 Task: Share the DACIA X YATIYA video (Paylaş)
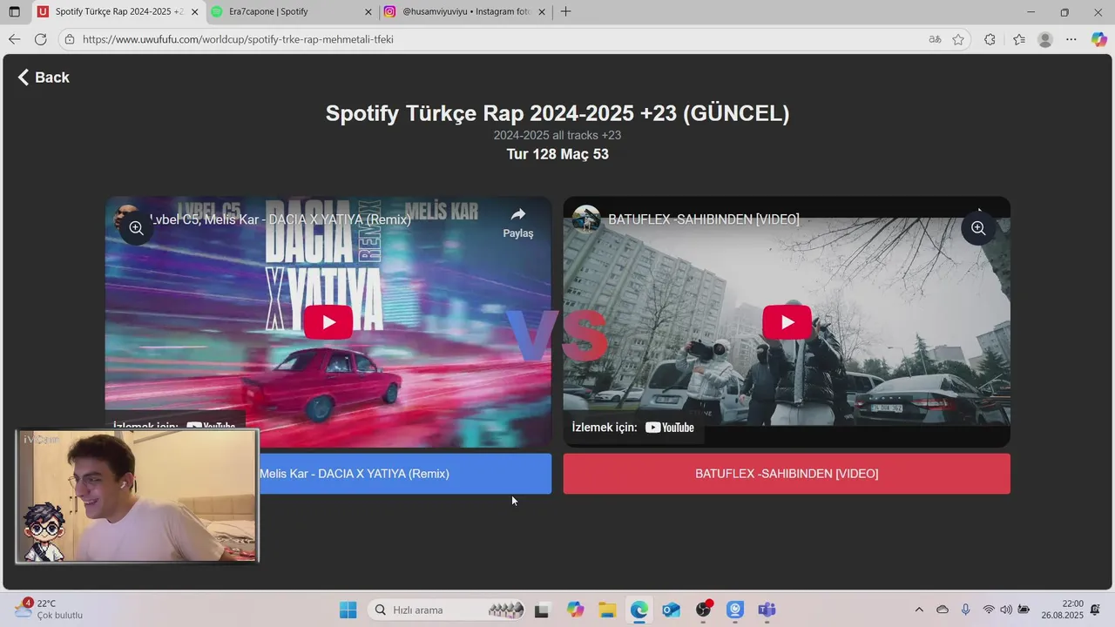point(517,222)
